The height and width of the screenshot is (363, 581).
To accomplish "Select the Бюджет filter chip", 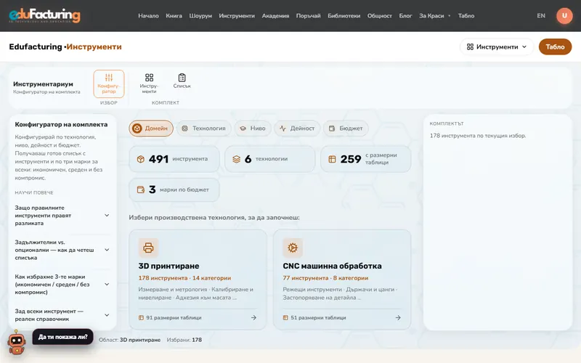I will (346, 129).
